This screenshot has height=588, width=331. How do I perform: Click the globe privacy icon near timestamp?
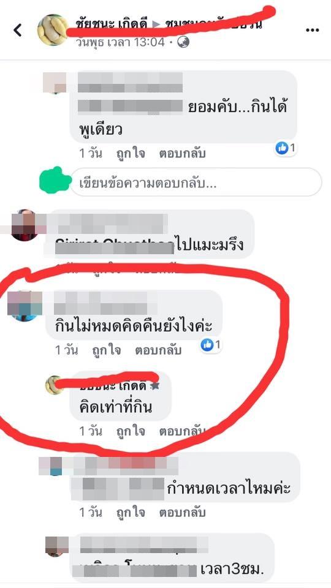coord(183,42)
